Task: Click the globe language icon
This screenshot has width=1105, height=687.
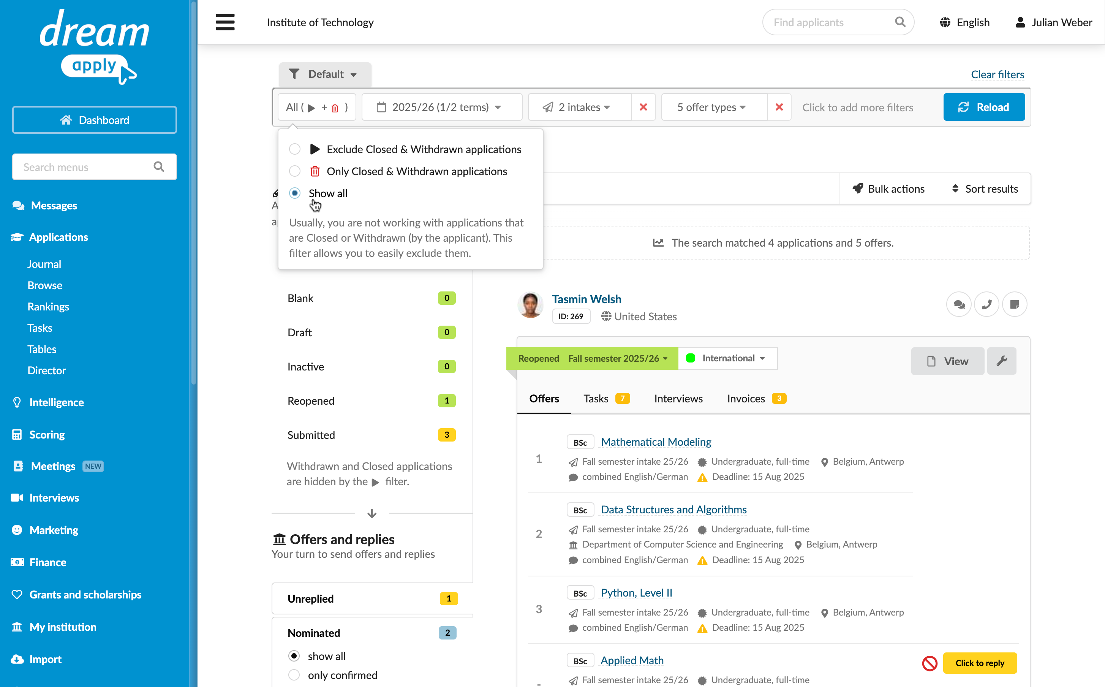Action: tap(945, 22)
